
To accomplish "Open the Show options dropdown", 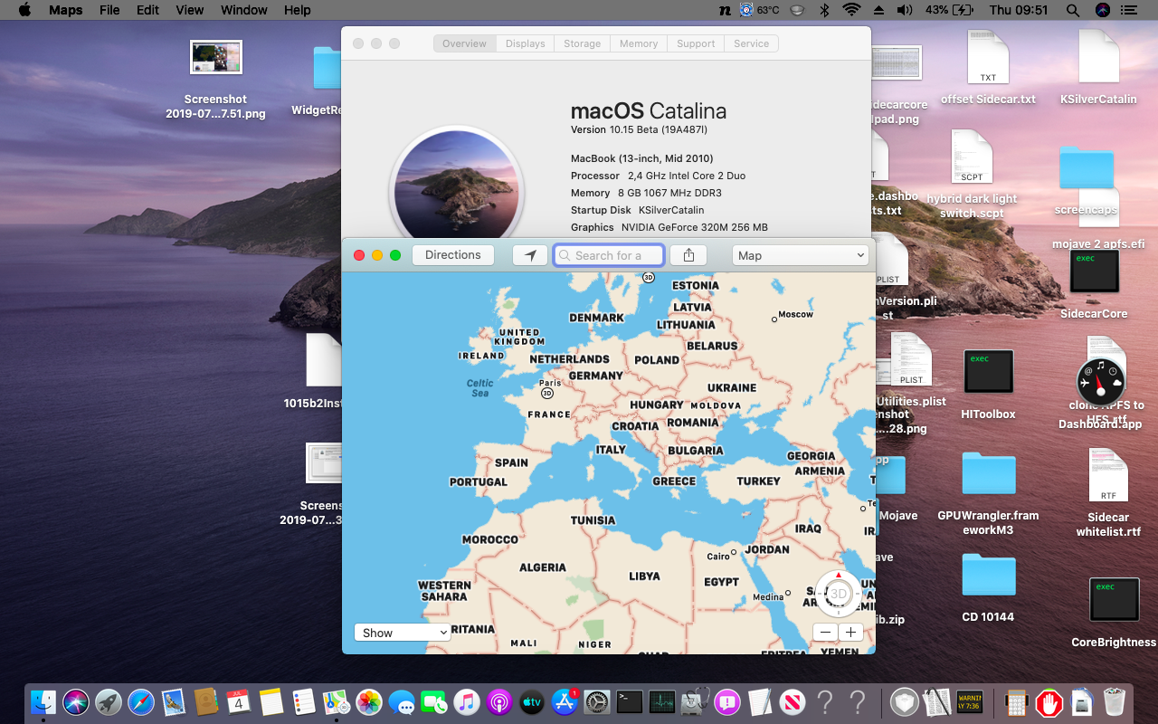I will [402, 633].
